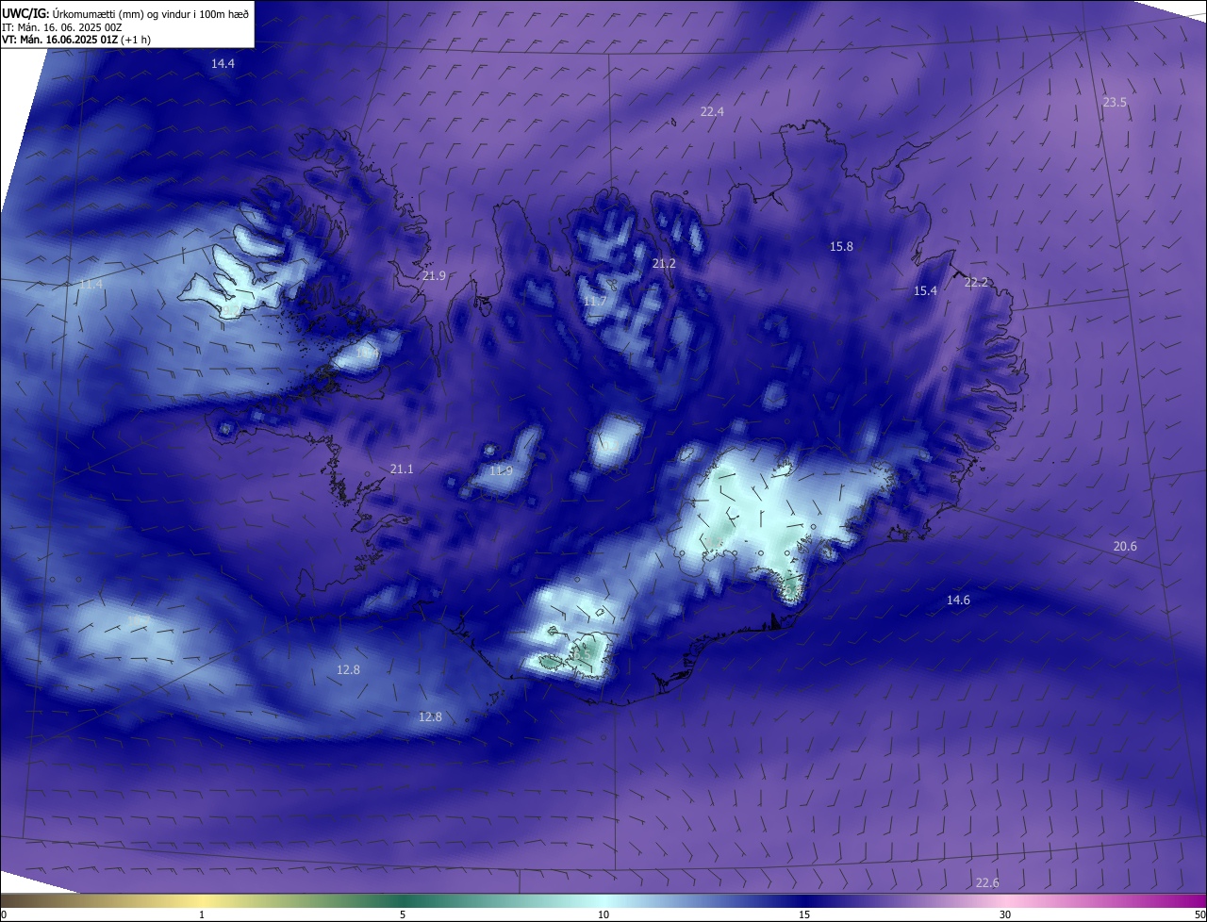Click the 15.4 value on the map

point(925,291)
